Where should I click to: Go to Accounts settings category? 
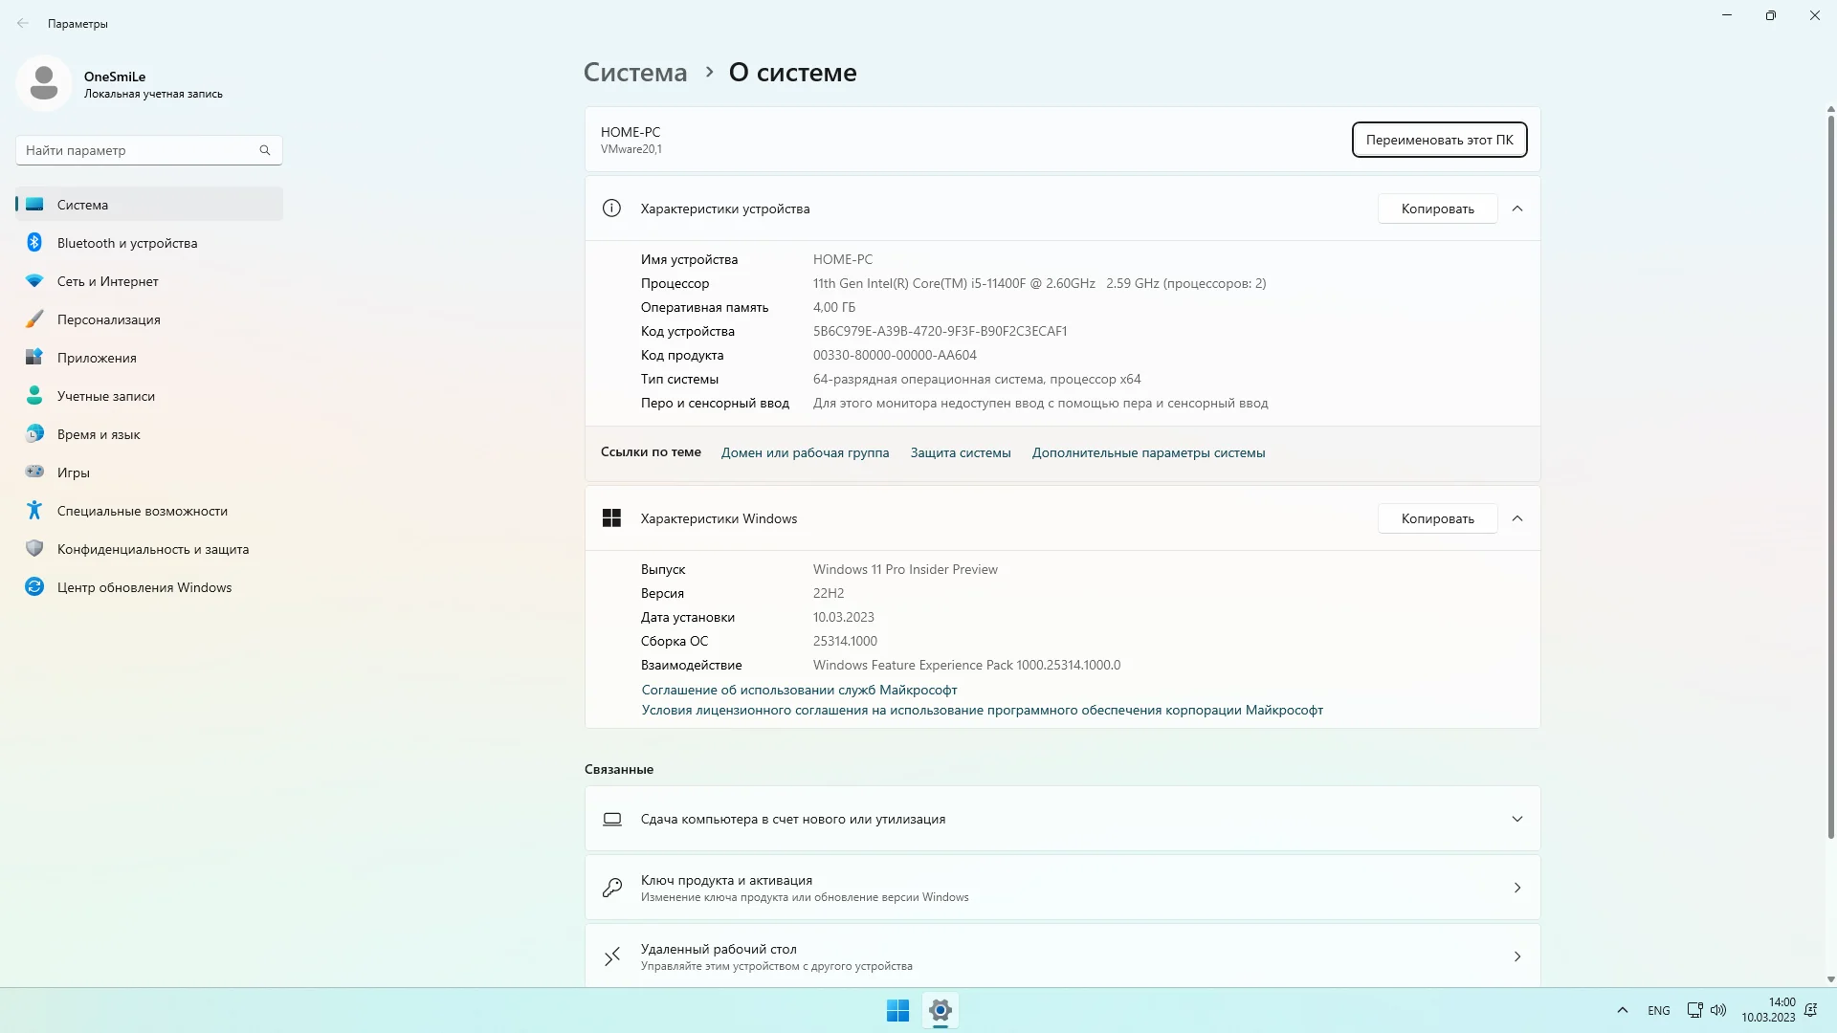[105, 396]
